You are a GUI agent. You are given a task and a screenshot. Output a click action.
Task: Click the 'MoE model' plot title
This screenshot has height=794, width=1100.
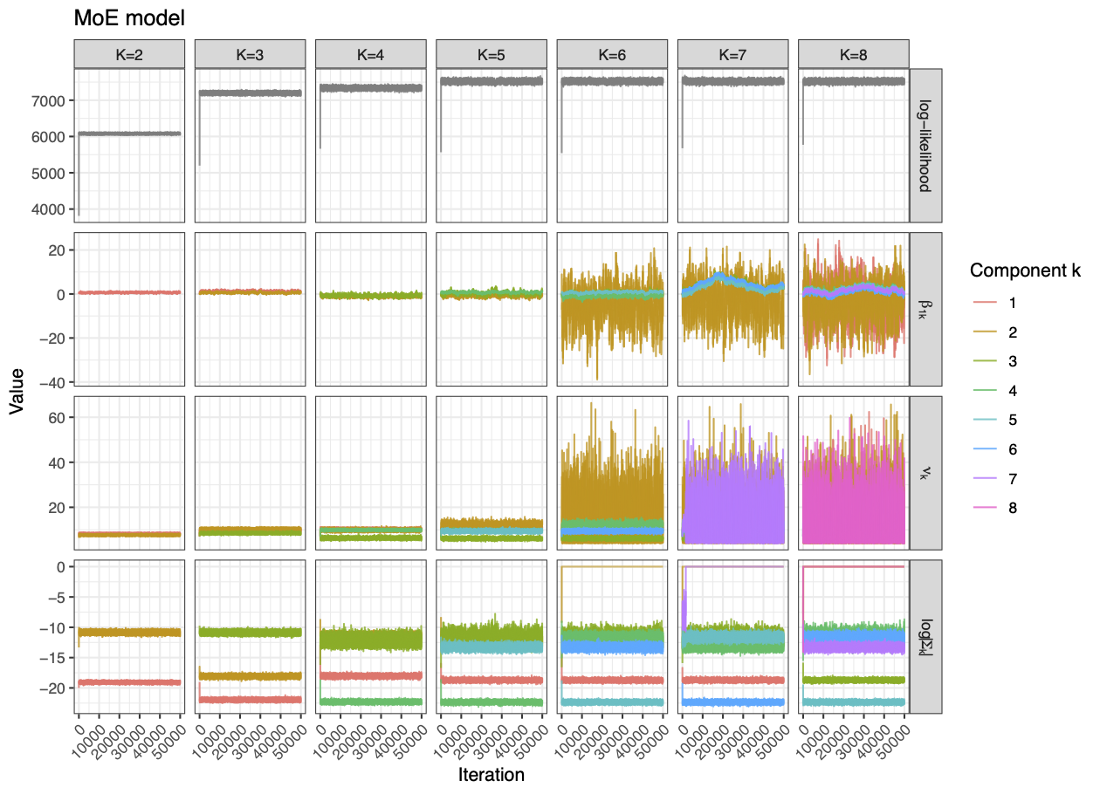(129, 17)
